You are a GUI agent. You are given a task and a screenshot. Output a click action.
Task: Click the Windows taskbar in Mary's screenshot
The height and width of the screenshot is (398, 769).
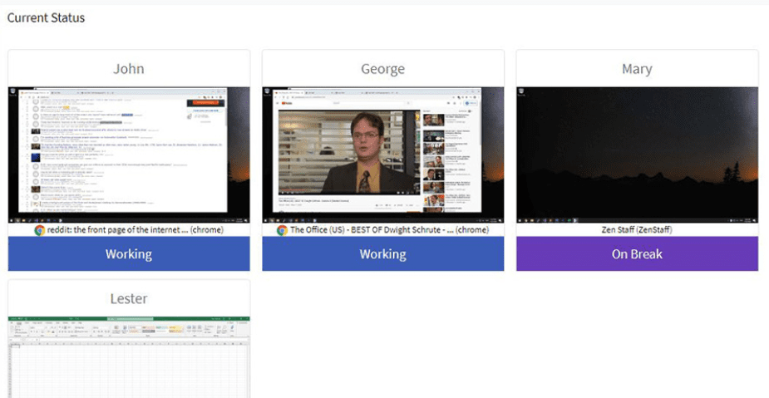(637, 220)
